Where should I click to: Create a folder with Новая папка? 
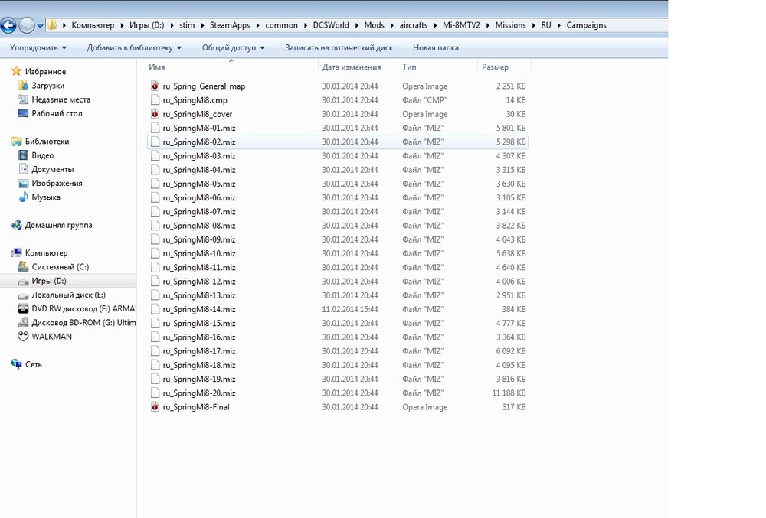tap(435, 47)
